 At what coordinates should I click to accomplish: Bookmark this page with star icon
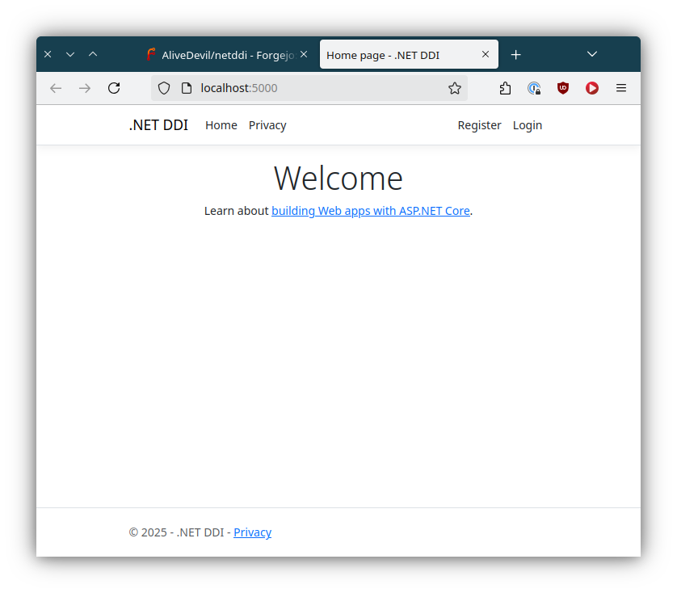tap(455, 88)
